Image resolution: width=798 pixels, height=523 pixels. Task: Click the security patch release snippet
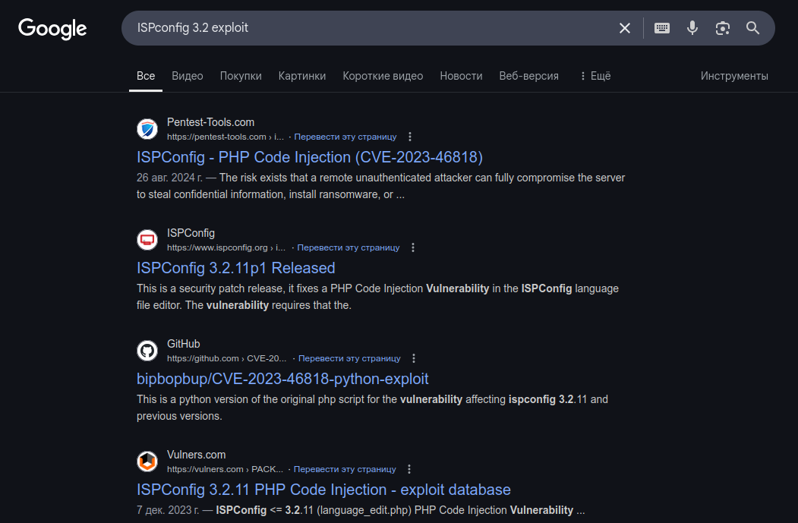pos(377,297)
